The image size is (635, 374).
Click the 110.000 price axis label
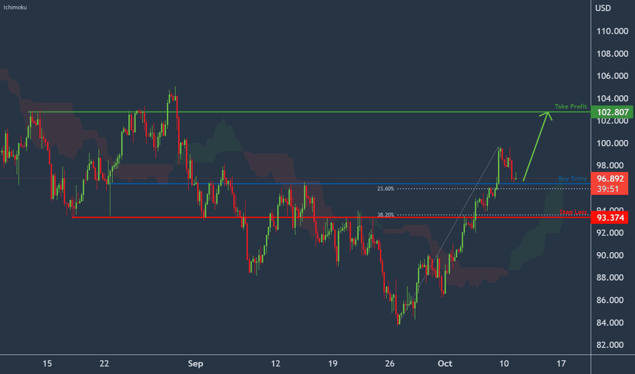coord(613,31)
